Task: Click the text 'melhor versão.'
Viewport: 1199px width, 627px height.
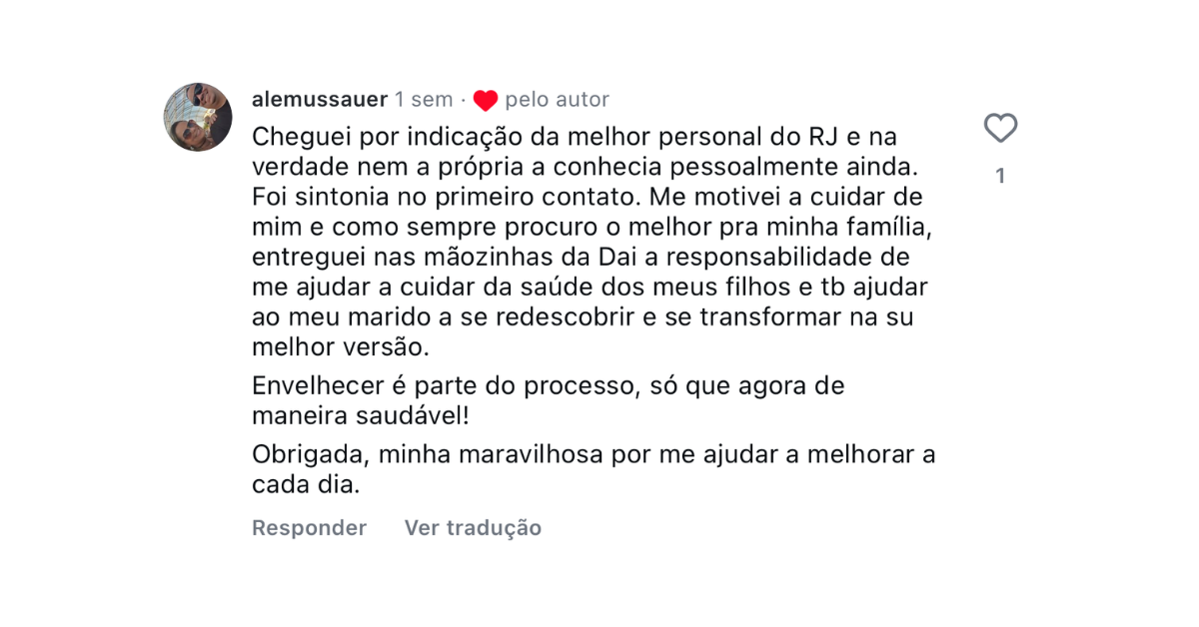Action: [x=340, y=347]
